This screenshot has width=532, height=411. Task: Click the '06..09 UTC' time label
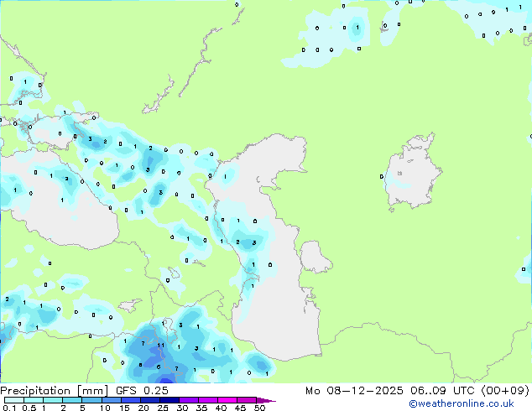441,391
